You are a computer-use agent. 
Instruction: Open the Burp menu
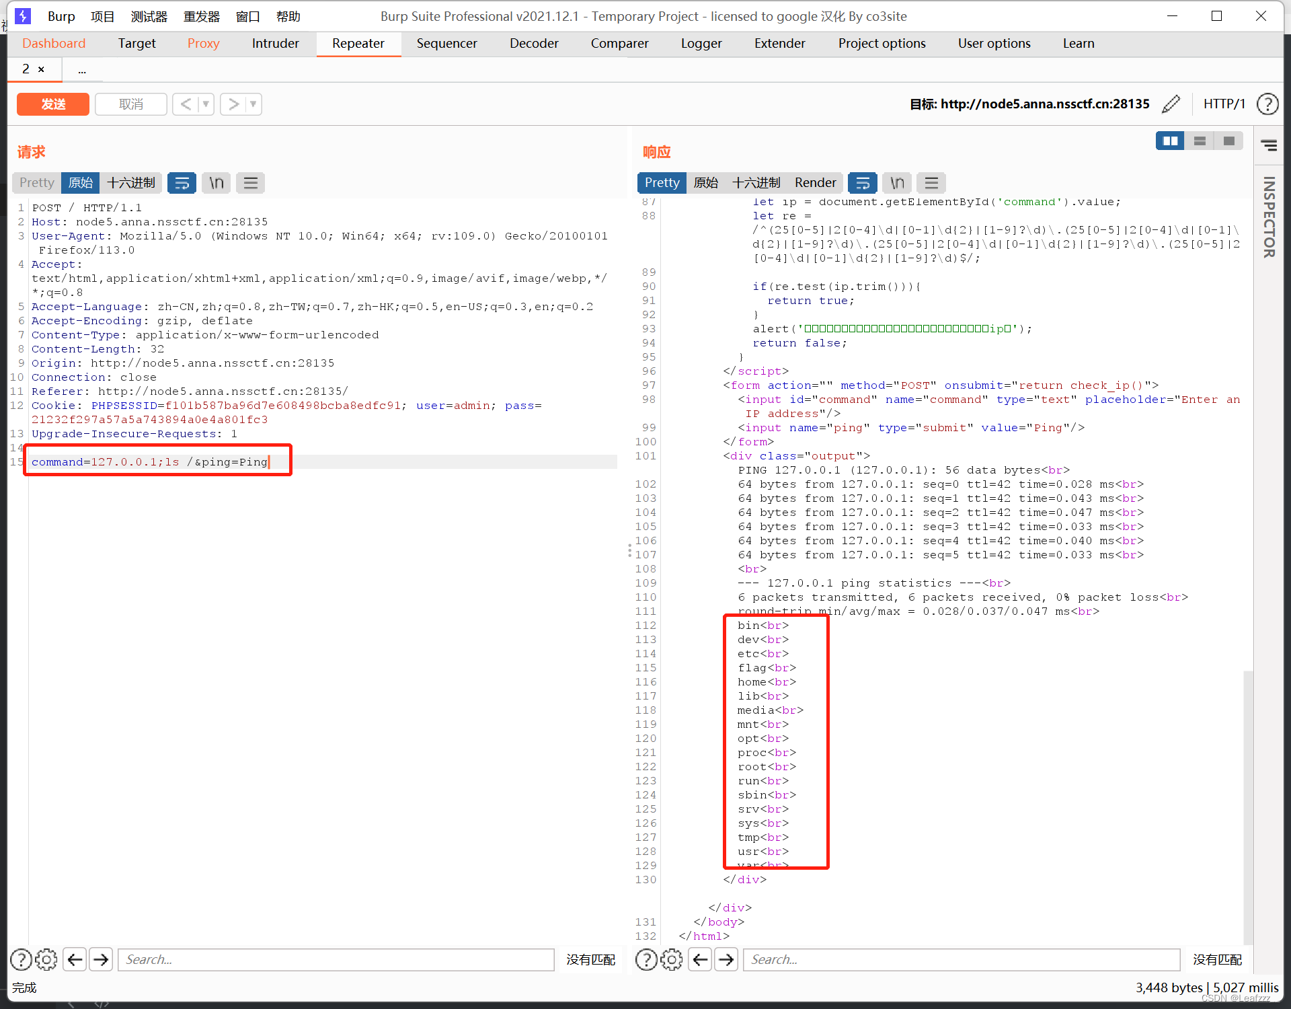(61, 16)
